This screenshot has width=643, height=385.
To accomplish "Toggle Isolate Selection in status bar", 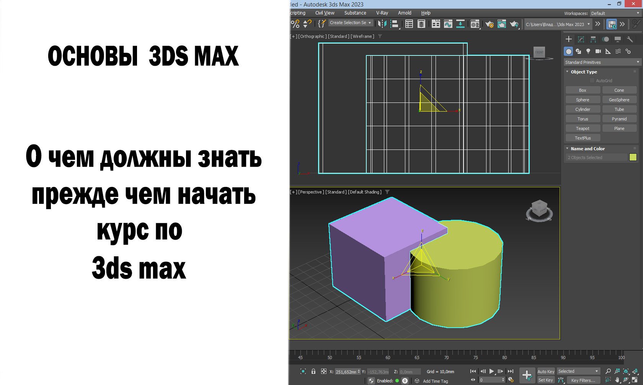I will [303, 371].
